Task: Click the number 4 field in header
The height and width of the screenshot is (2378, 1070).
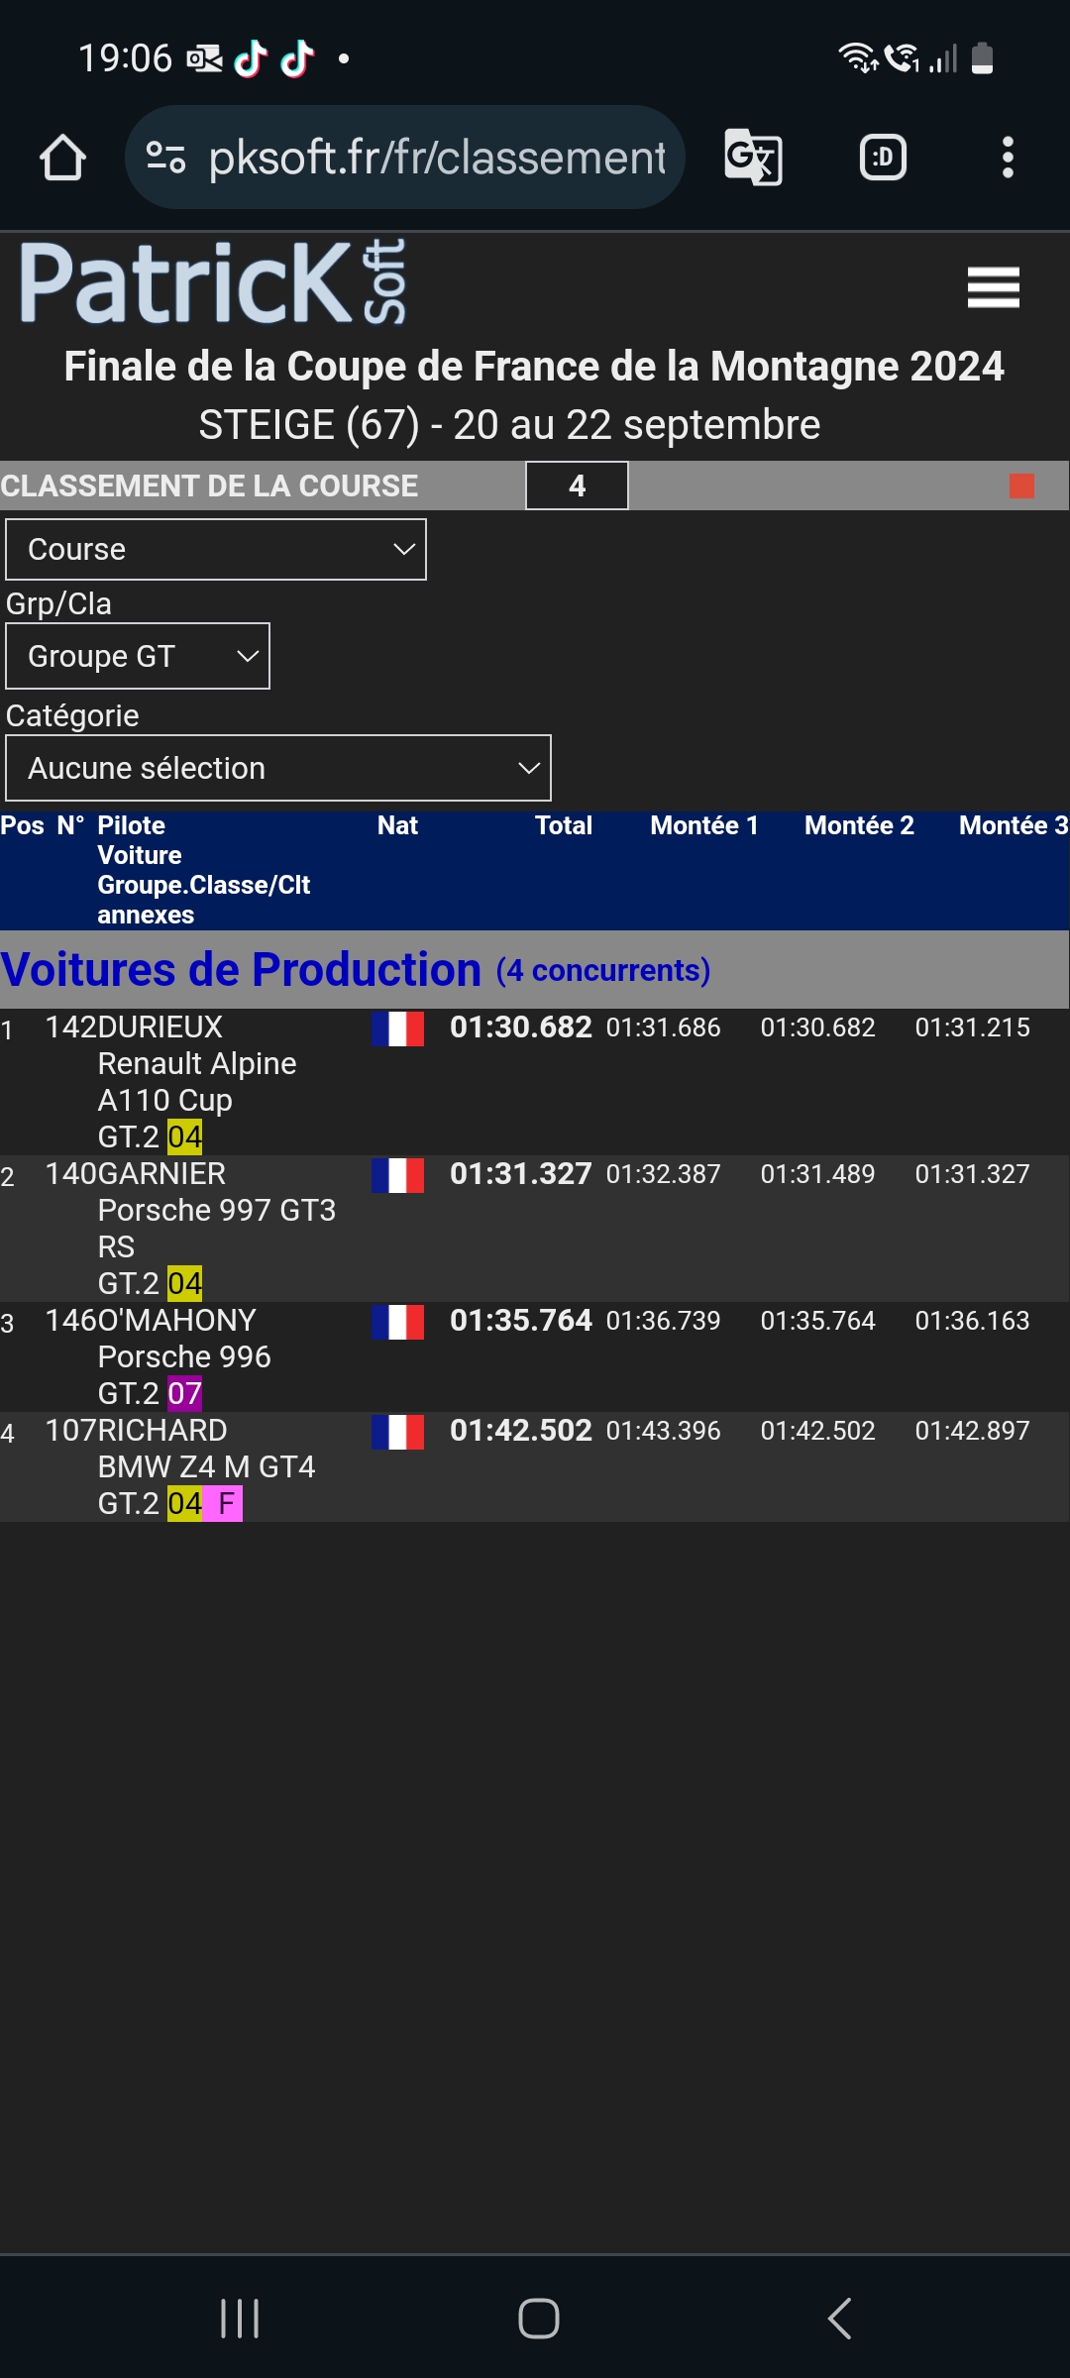Action: pyautogui.click(x=577, y=486)
